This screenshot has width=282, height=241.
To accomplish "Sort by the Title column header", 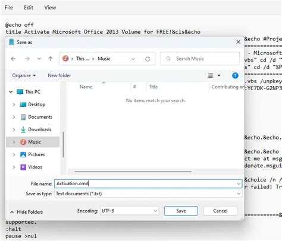I will [x=153, y=87].
